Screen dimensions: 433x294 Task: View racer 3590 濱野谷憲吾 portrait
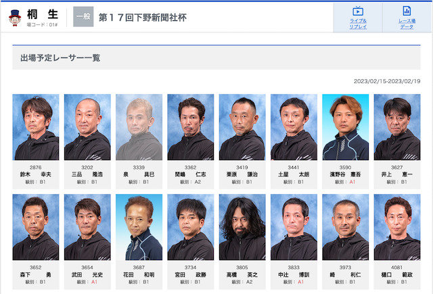click(x=346, y=127)
